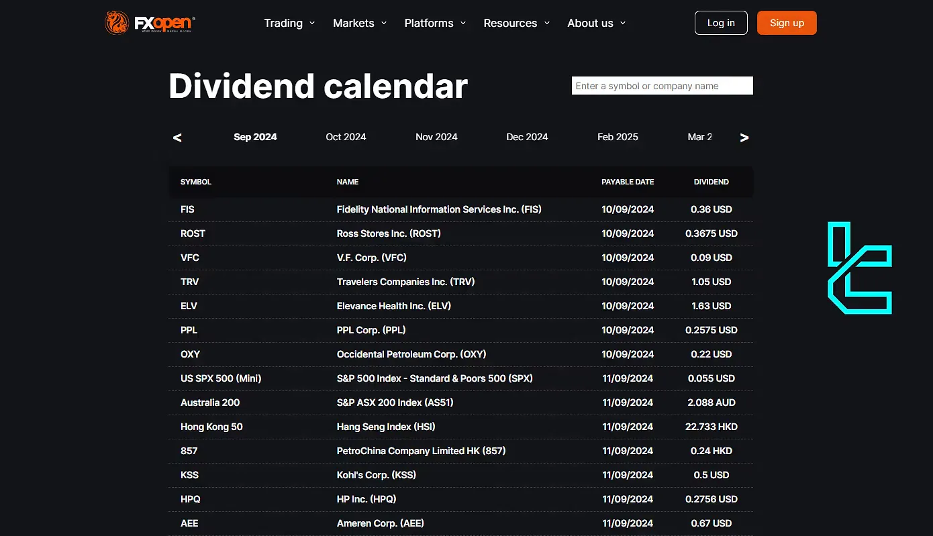
Task: Click Fidelity National Information Services Inc. (FIS)
Action: [x=439, y=209]
